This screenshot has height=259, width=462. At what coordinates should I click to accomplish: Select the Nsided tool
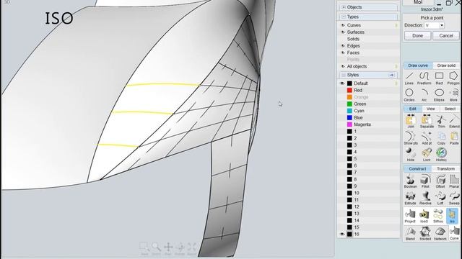point(425,234)
